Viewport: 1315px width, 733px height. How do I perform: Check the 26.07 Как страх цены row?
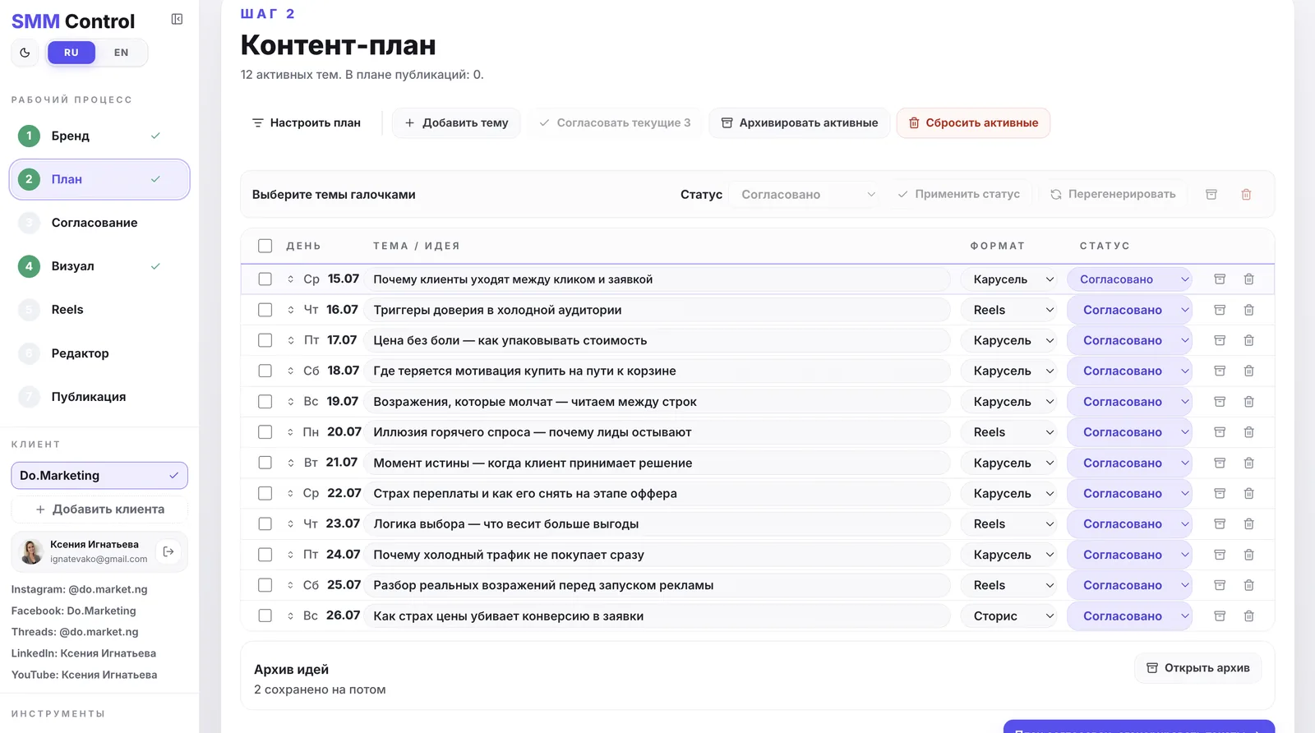[x=265, y=615]
